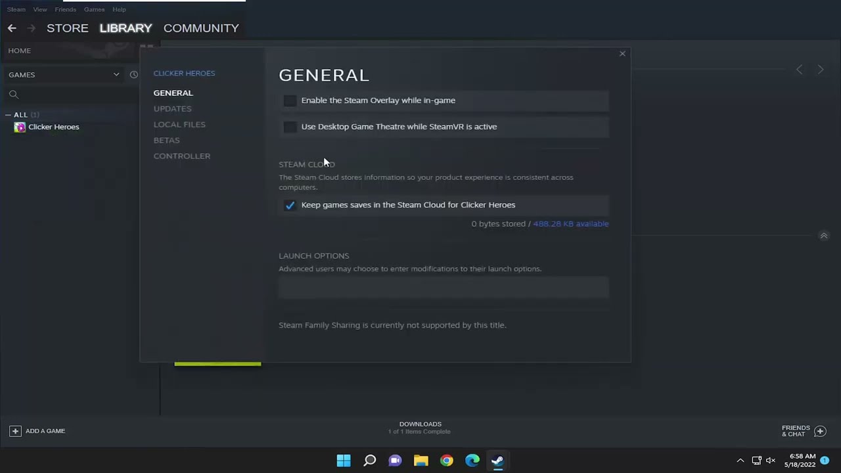Go forward with the right arrow
This screenshot has width=841, height=473.
31,28
